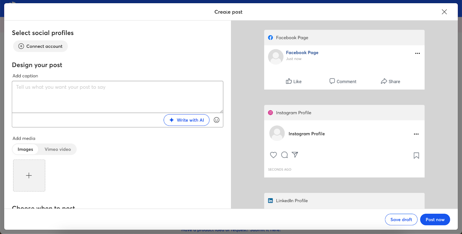Open Facebook preview more options ellipsis

418,53
